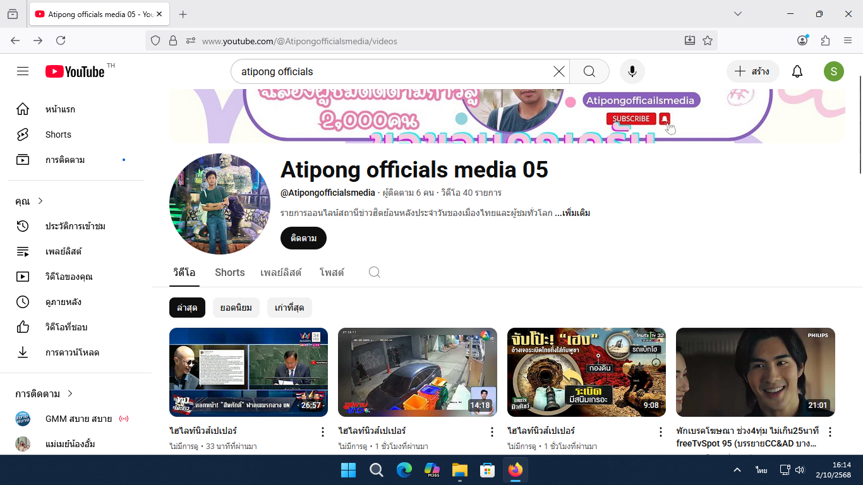Click the Firefox address bar URL
Screen dimensions: 863x485
299,41
